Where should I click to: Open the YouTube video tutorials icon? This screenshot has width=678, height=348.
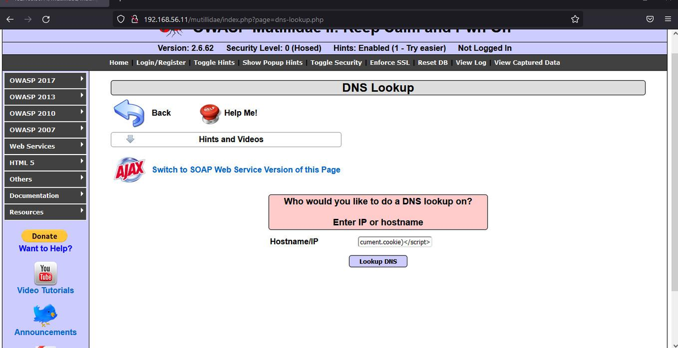[45, 273]
